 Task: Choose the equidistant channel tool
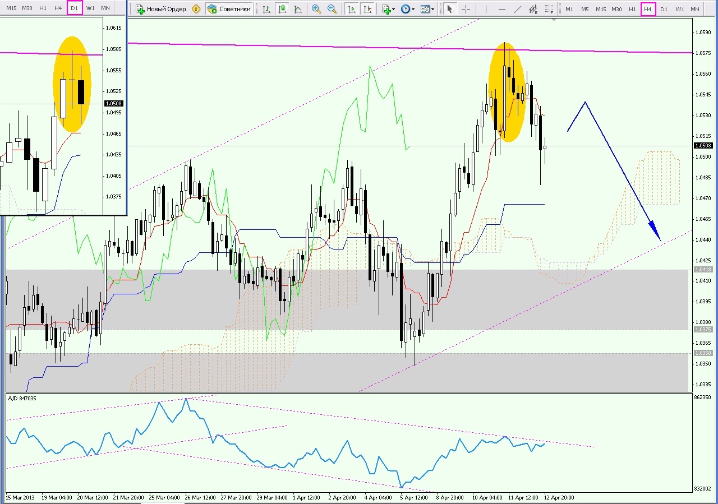point(533,9)
